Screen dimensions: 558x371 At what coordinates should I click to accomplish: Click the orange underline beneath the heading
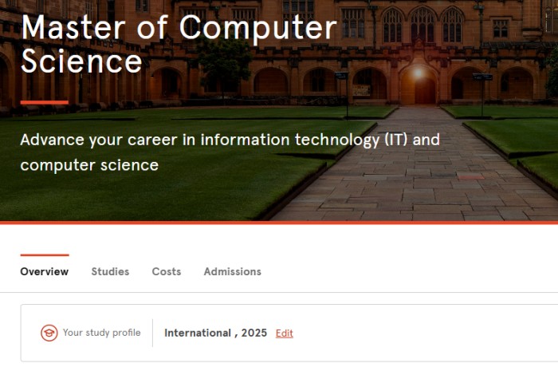(x=45, y=102)
